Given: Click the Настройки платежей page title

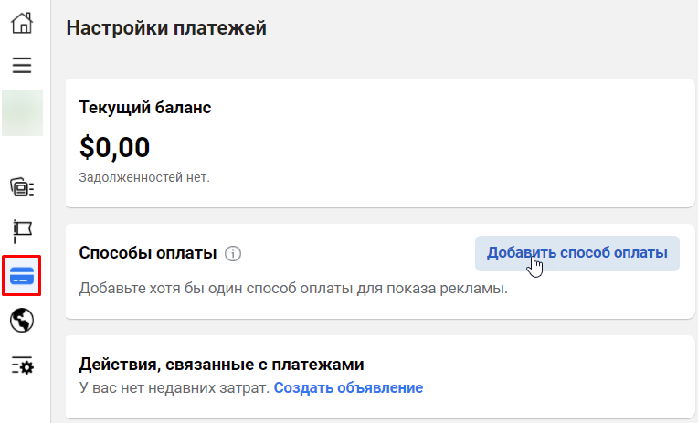Looking at the screenshot, I should click(x=166, y=28).
